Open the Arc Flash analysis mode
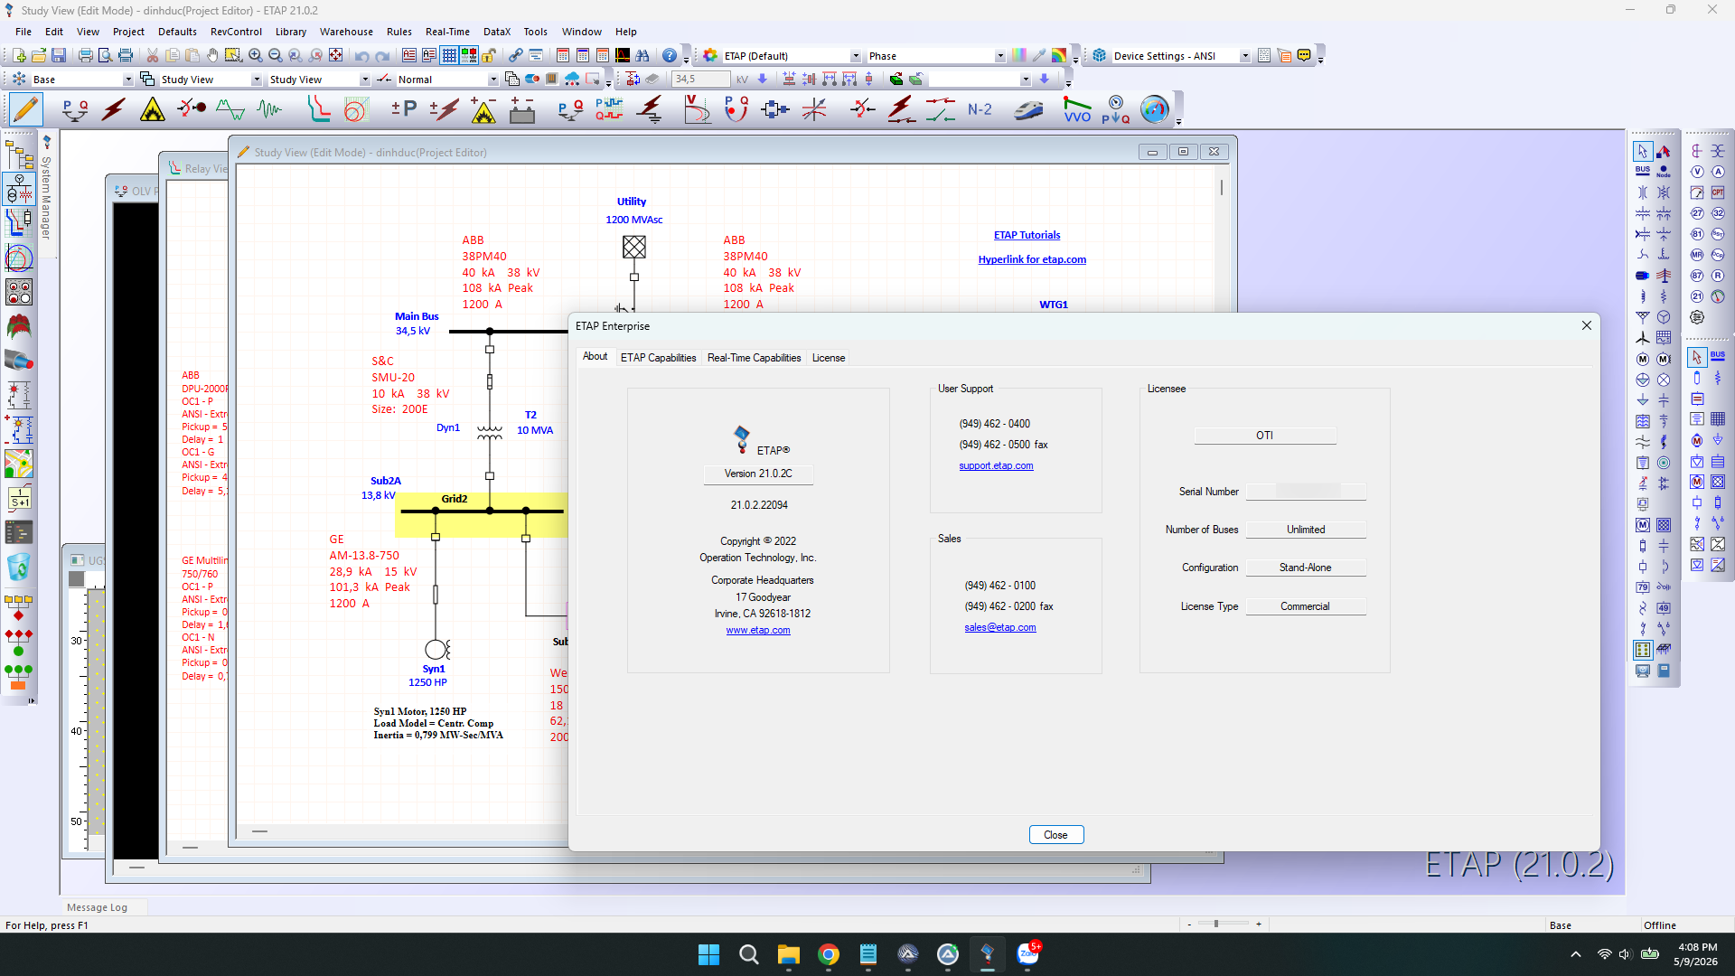1735x976 pixels. coord(153,109)
